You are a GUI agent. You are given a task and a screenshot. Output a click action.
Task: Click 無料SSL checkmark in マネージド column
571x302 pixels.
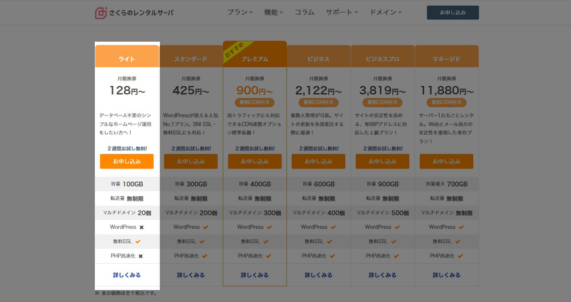(x=457, y=241)
